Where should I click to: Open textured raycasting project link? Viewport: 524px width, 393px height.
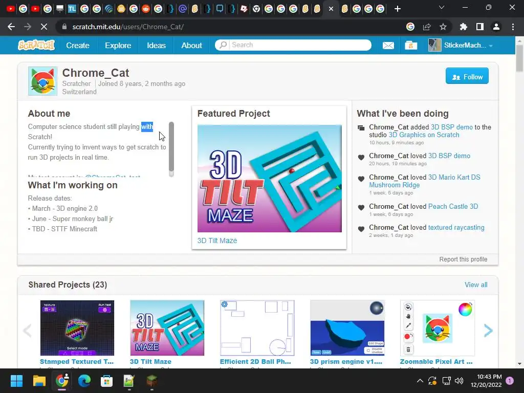pyautogui.click(x=456, y=227)
